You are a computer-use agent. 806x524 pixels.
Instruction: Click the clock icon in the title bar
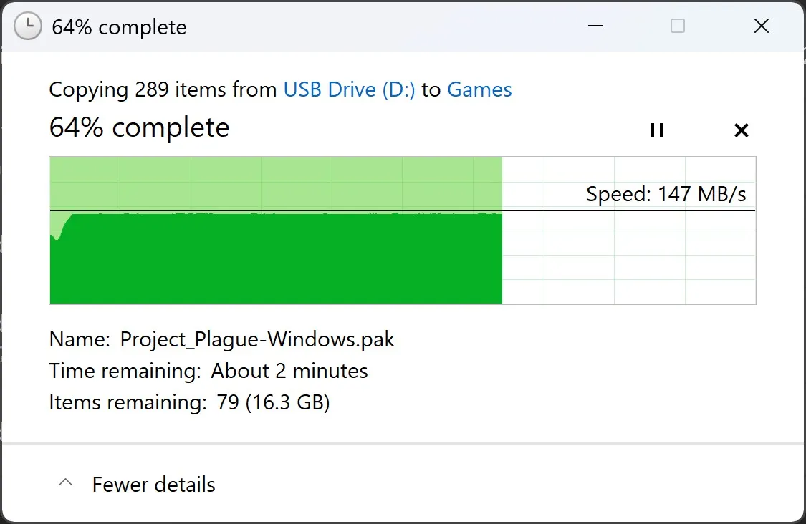click(x=28, y=27)
